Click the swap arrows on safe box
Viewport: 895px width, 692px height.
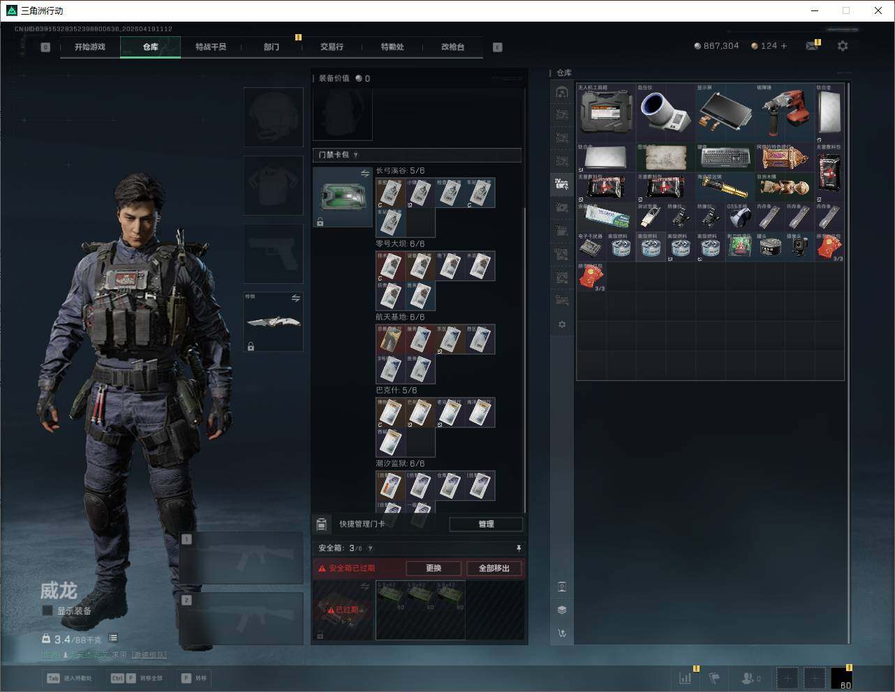[364, 587]
